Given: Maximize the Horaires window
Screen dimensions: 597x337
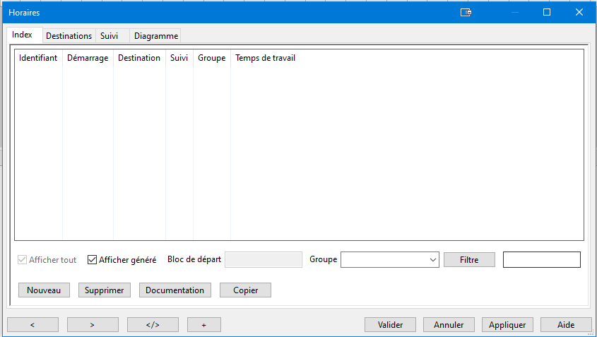Looking at the screenshot, I should [546, 12].
